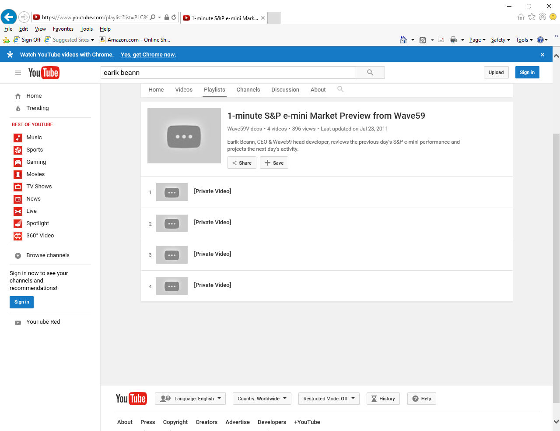Open the History footer button

click(383, 399)
